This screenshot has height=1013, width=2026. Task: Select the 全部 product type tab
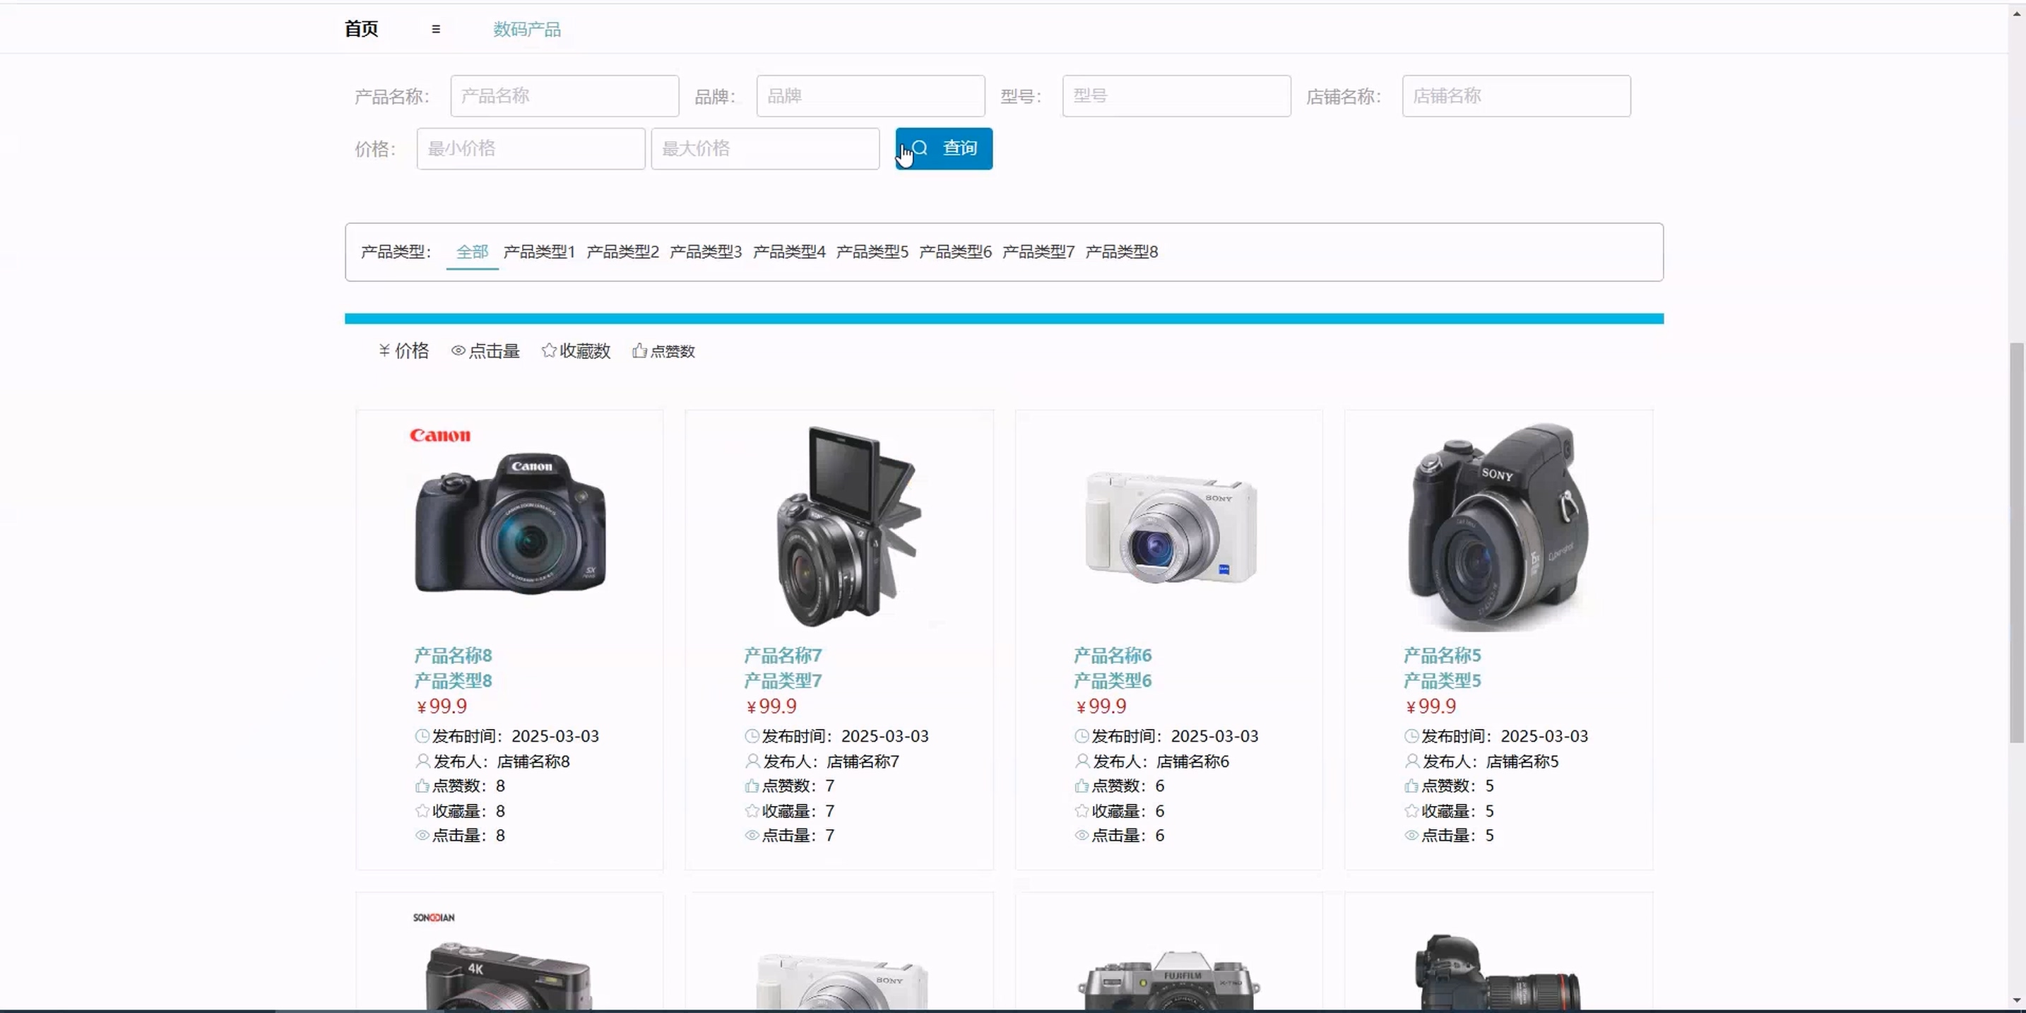coord(472,251)
